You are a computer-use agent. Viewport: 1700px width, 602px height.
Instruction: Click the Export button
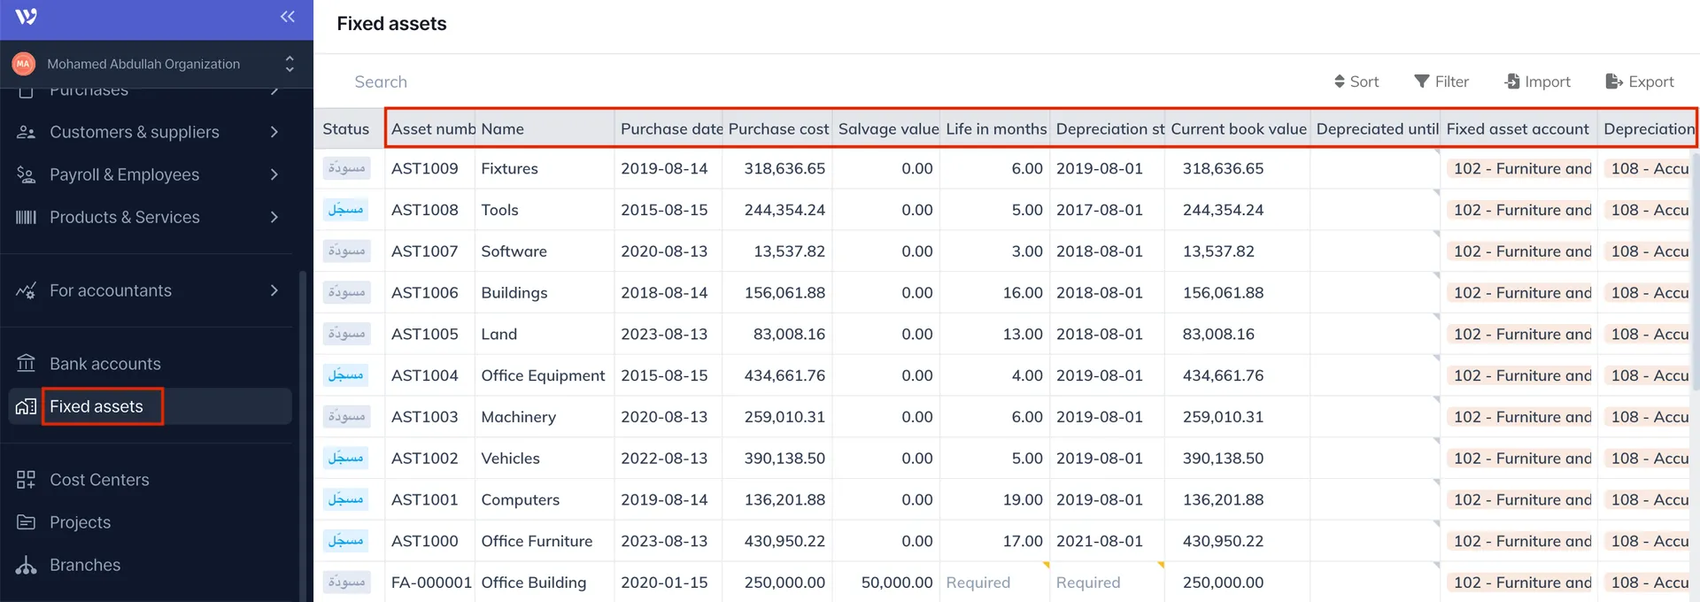coord(1640,81)
